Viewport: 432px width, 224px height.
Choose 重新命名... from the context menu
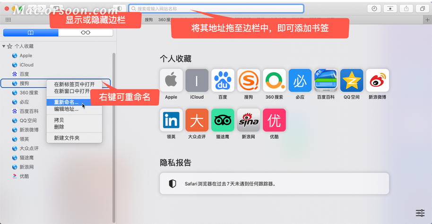click(x=66, y=102)
